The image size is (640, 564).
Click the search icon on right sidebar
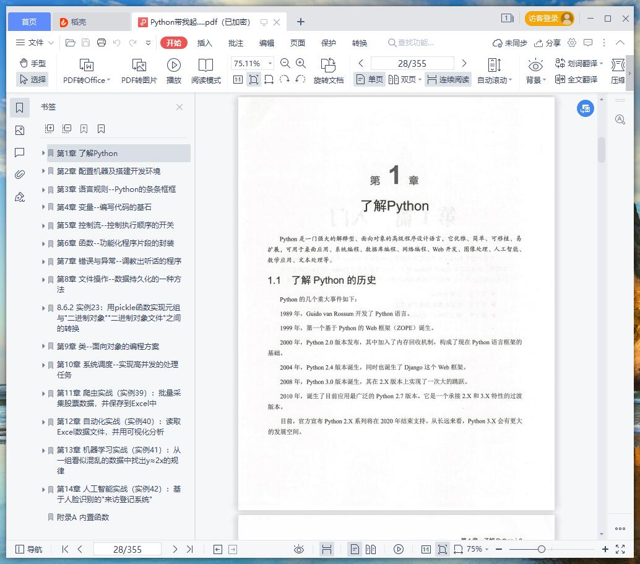click(x=620, y=119)
